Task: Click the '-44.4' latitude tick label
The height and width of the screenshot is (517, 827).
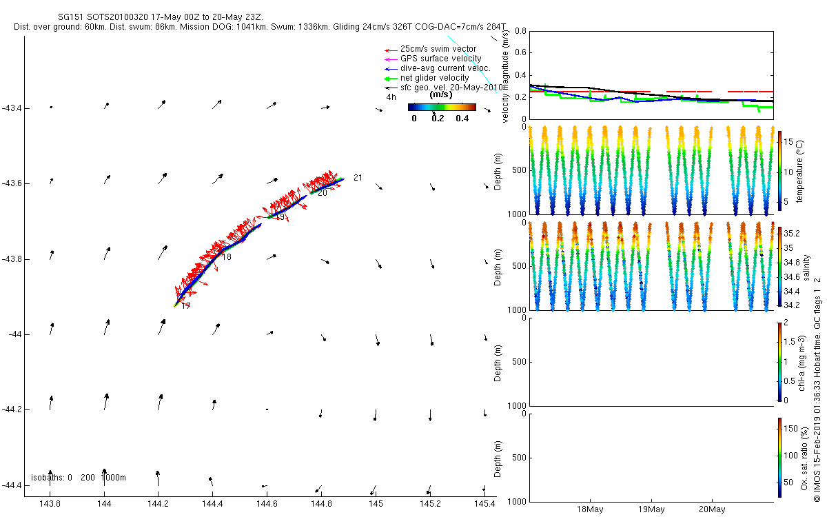Action: pos(12,486)
